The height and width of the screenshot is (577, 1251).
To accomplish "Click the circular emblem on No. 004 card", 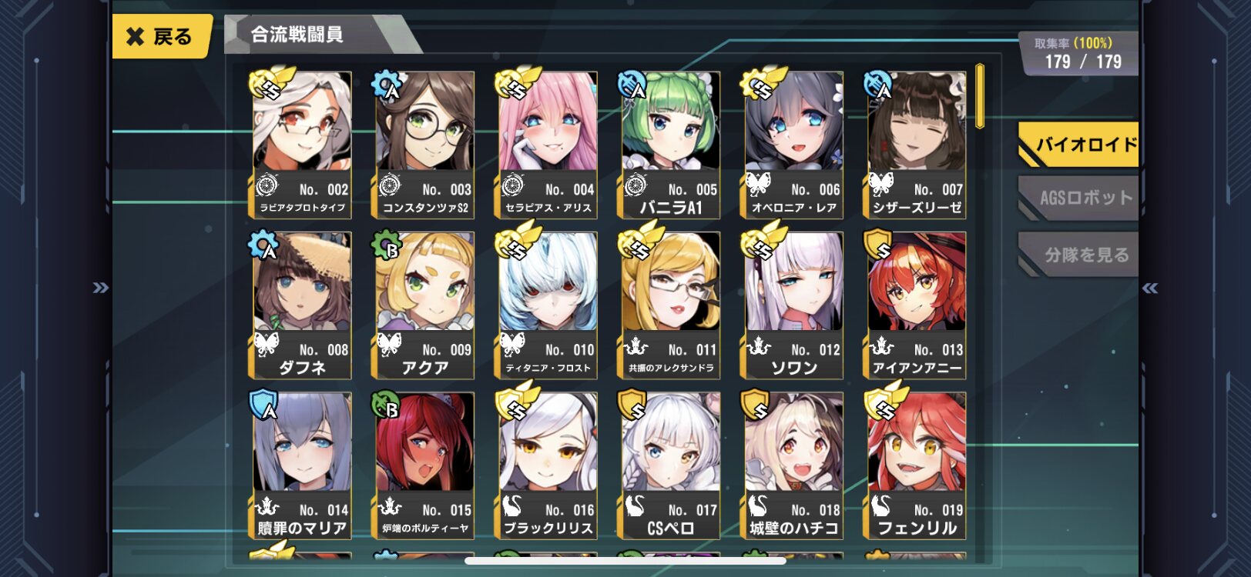I will [512, 185].
